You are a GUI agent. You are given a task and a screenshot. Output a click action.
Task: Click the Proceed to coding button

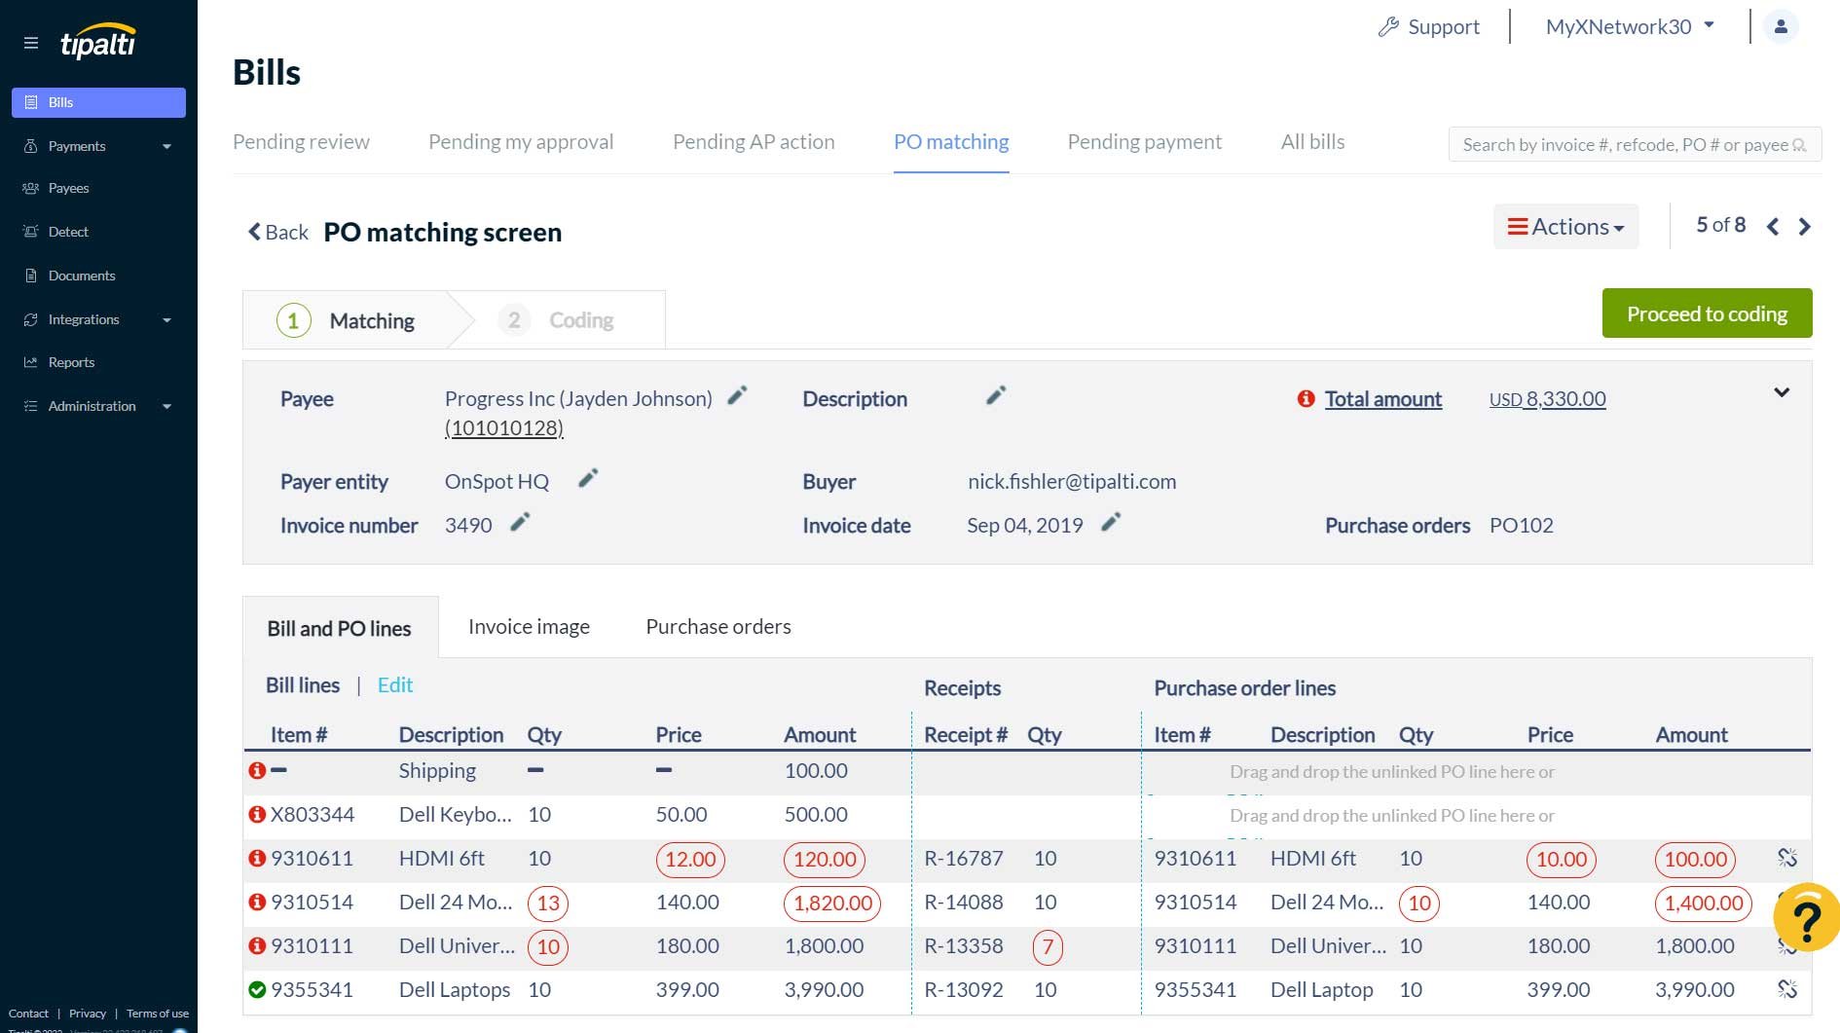click(x=1706, y=314)
